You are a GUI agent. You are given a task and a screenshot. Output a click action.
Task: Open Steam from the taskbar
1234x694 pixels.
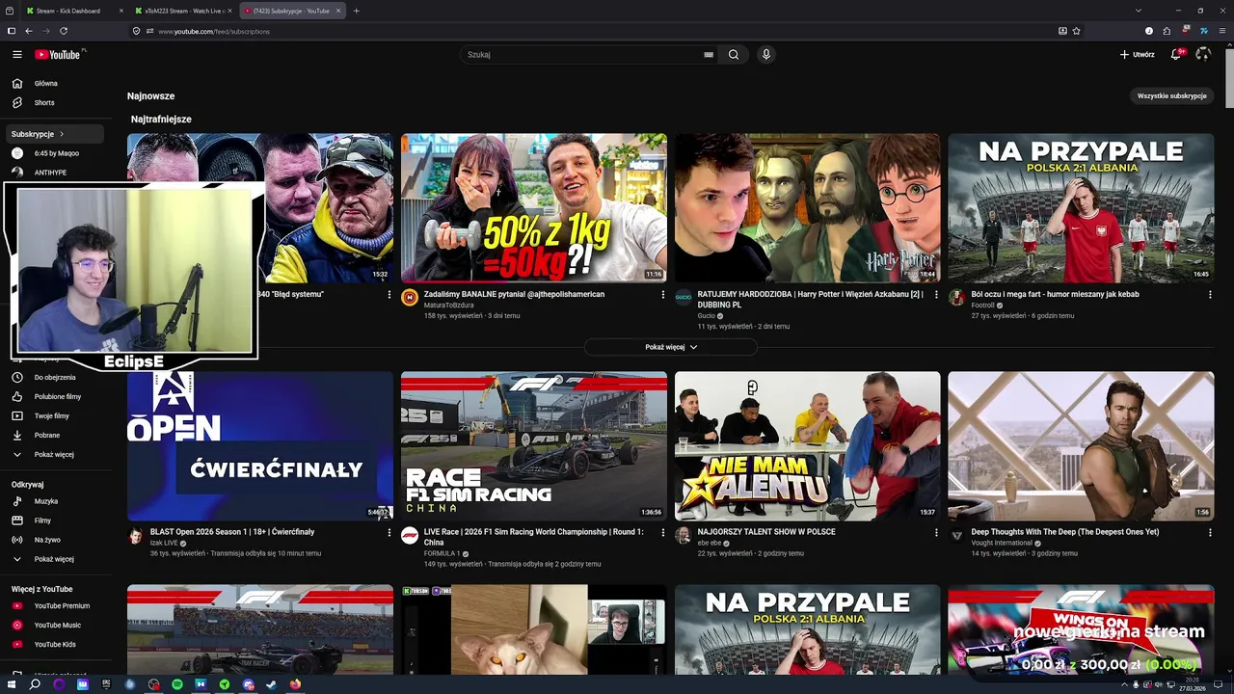[x=271, y=684]
